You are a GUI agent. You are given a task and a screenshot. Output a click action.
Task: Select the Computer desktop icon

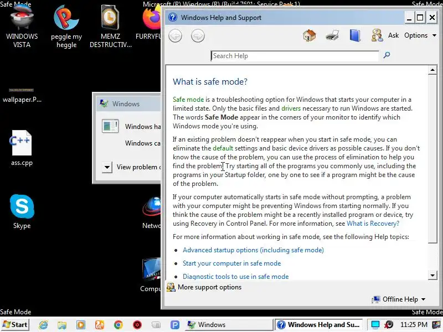(x=151, y=275)
